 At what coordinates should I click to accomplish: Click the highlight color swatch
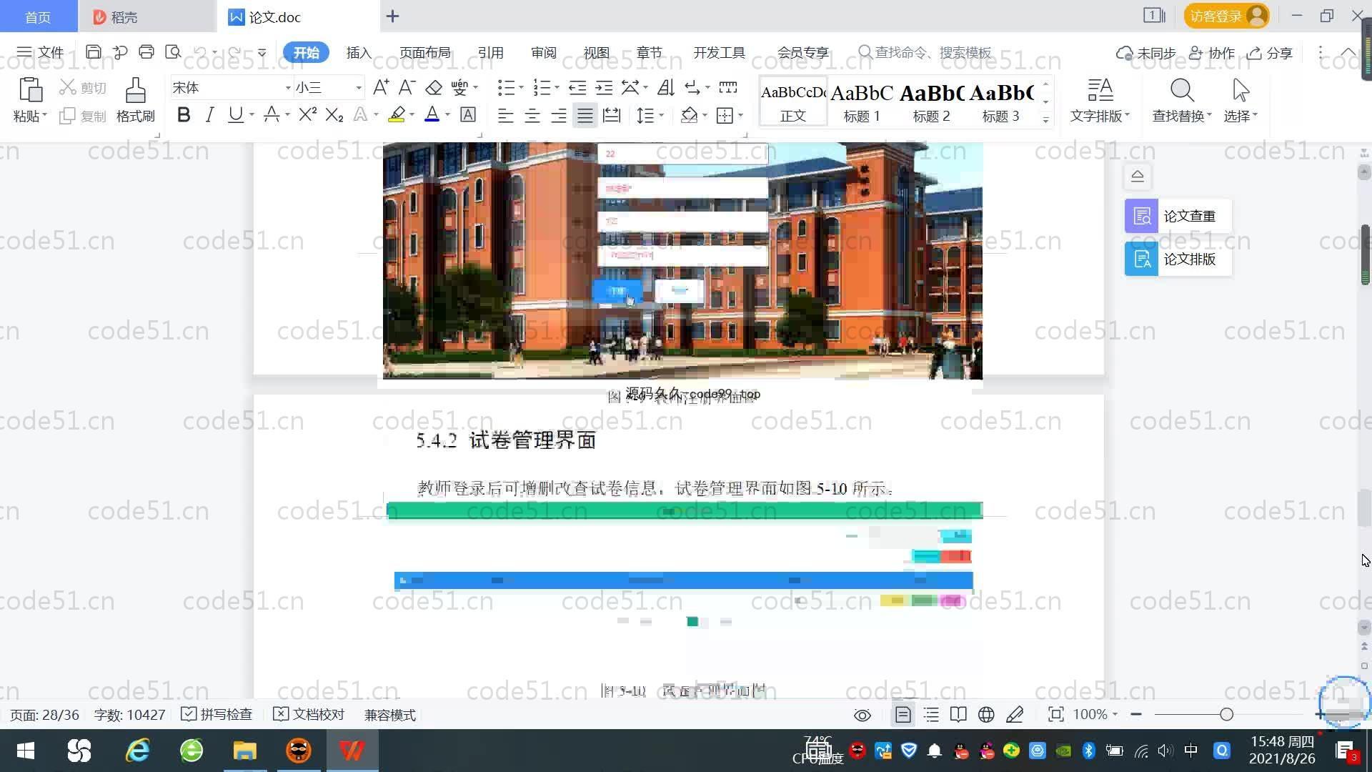click(x=397, y=115)
